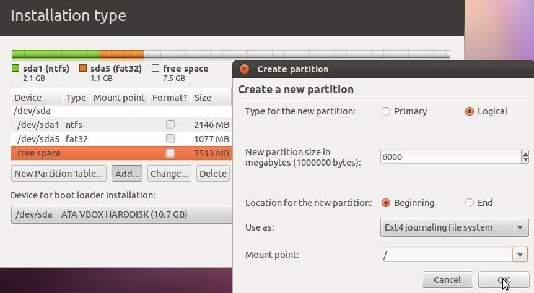Toggle the format checkbox for /dev/sda5
Viewport: 534px width, 293px height.
click(x=170, y=138)
